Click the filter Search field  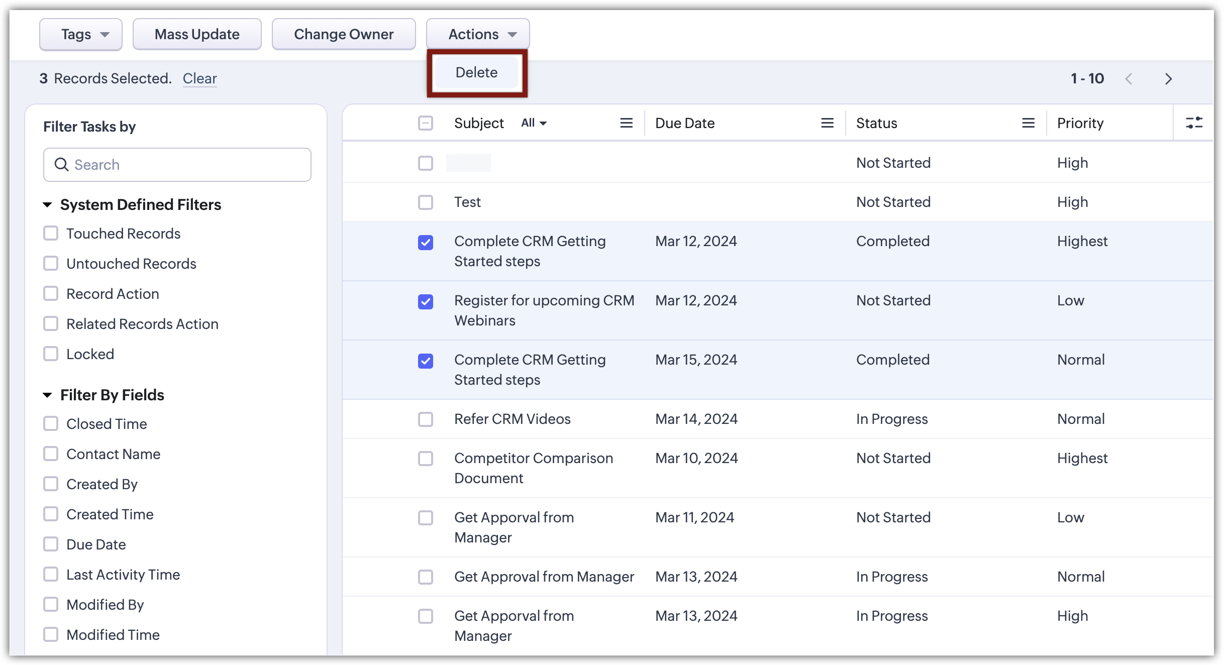click(x=186, y=165)
